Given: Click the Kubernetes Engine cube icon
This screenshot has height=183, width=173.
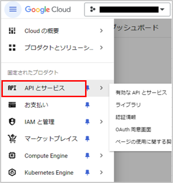Looking at the screenshot, I should tap(12, 173).
